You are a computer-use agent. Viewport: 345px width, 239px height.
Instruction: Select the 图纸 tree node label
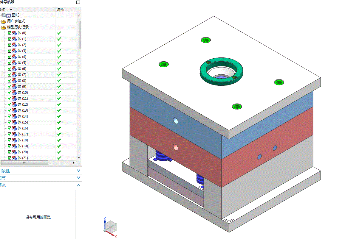[x=16, y=15]
